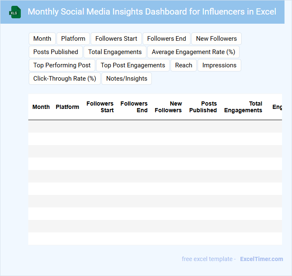Viewport: 292px width, 276px height.
Task: Open the ExcelTimer.com link
Action: (x=261, y=259)
